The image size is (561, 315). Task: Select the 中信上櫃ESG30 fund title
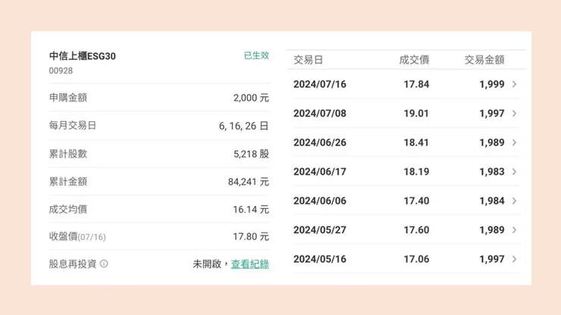pyautogui.click(x=83, y=56)
